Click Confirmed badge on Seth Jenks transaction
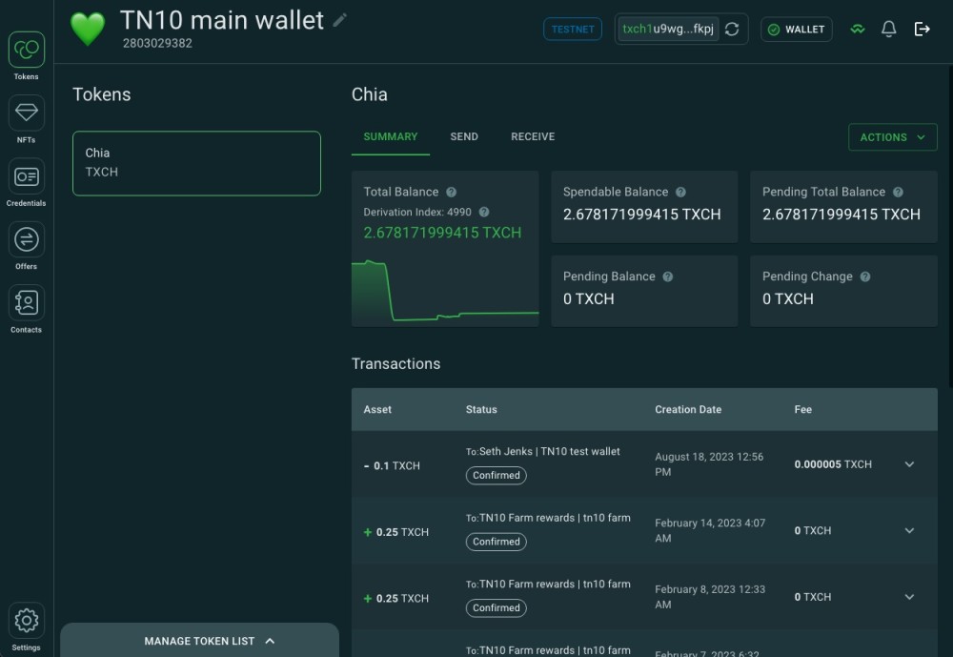953x657 pixels. (496, 476)
